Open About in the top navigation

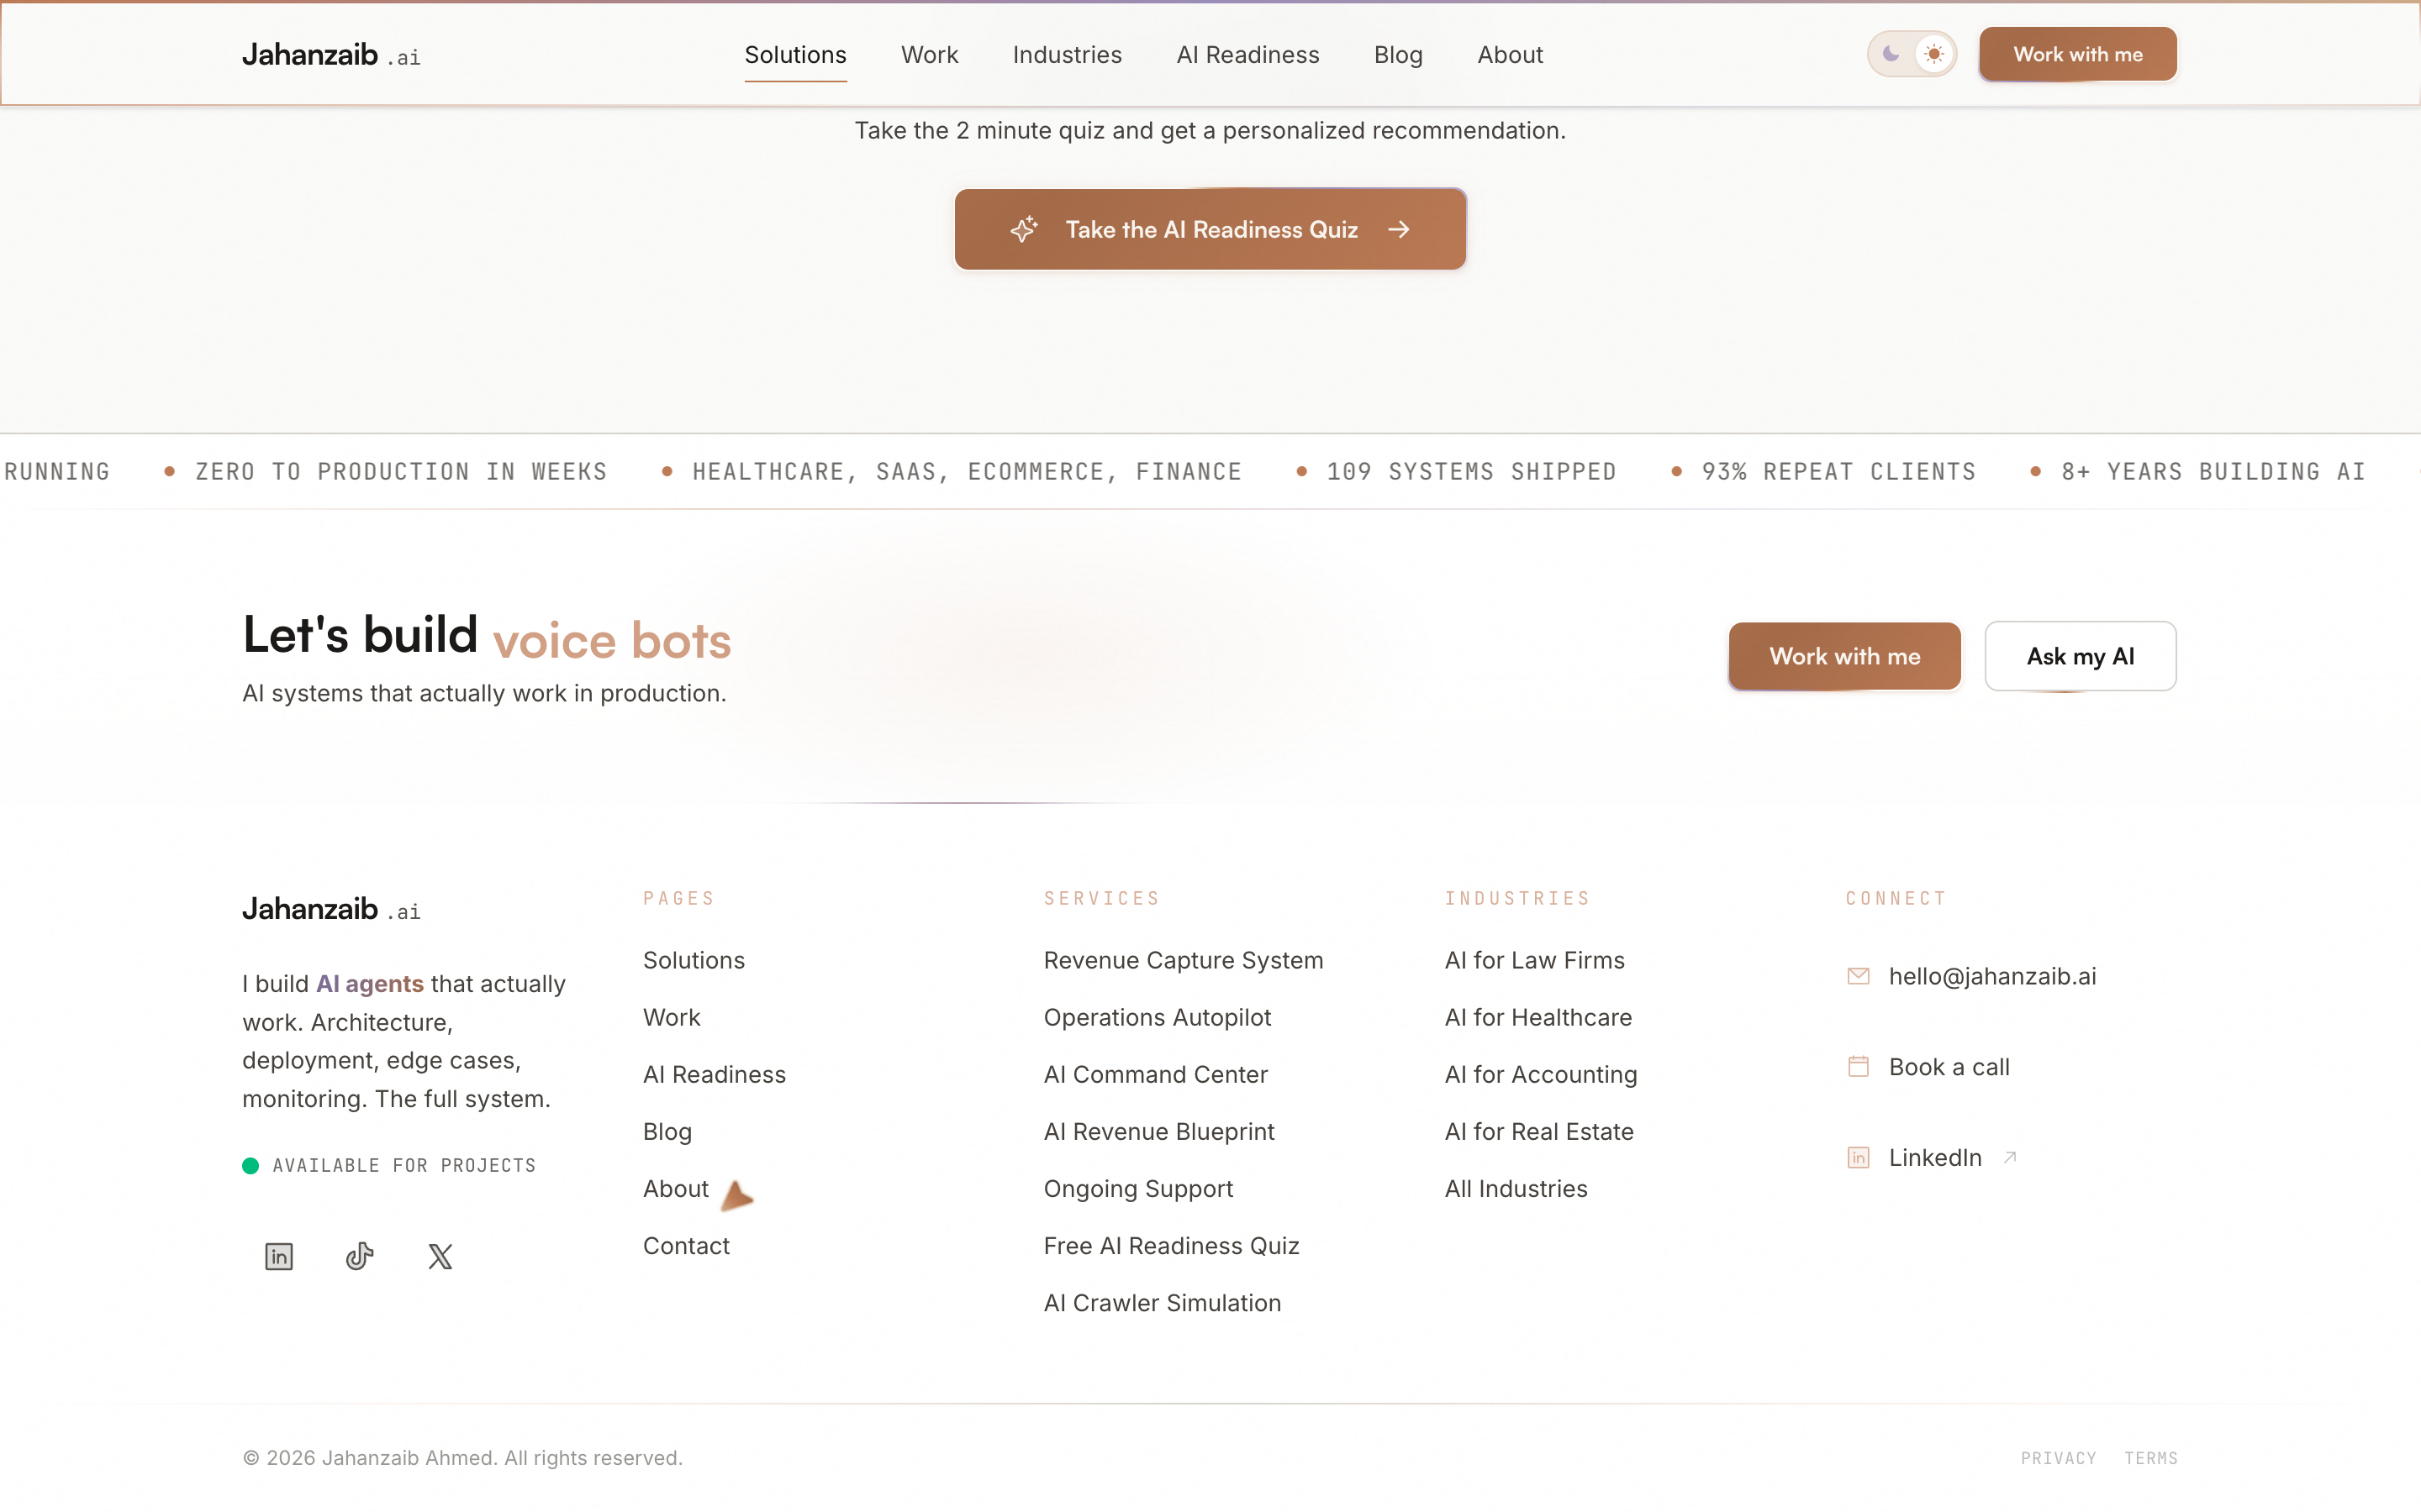pyautogui.click(x=1510, y=55)
